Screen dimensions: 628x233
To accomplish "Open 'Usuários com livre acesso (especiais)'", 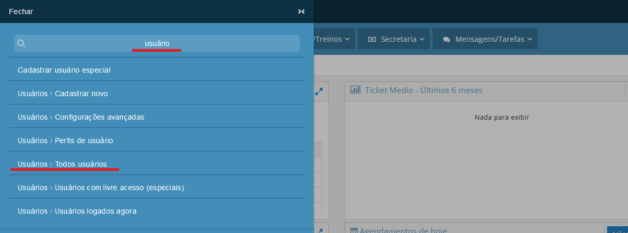I will point(101,187).
